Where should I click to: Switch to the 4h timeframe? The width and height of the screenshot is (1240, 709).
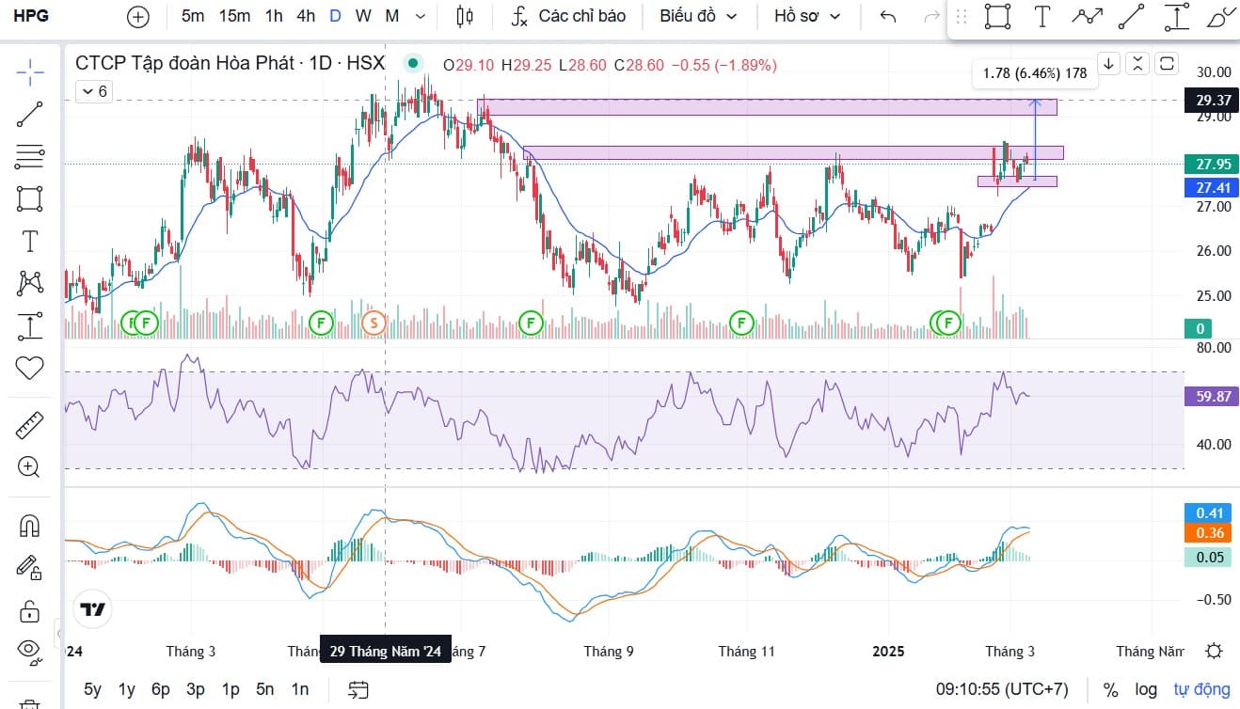(306, 16)
